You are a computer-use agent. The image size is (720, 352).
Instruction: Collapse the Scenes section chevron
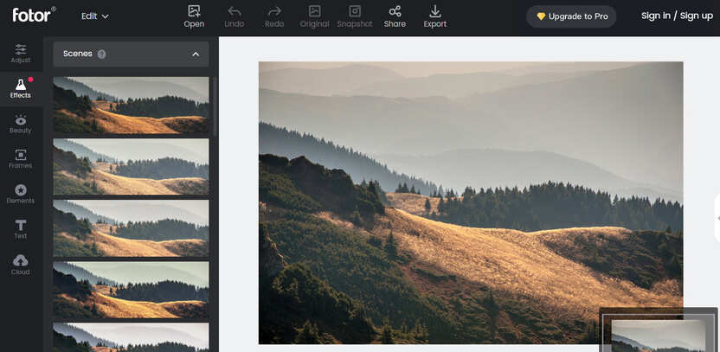[196, 54]
